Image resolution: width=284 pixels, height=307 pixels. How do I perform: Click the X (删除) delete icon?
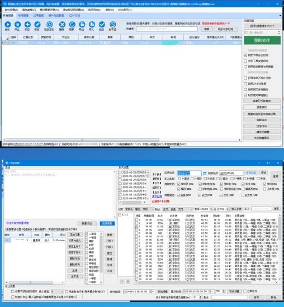[62, 25]
